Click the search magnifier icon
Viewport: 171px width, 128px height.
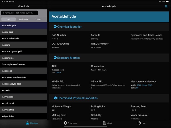point(3,13)
